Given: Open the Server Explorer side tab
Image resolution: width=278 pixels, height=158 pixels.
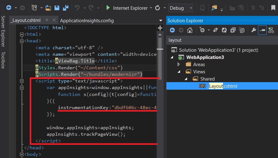Looking at the screenshot, I should click(3, 31).
